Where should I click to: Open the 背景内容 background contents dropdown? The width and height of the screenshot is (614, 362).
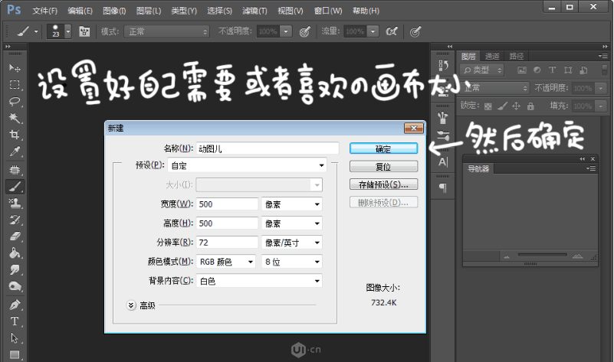(x=259, y=281)
